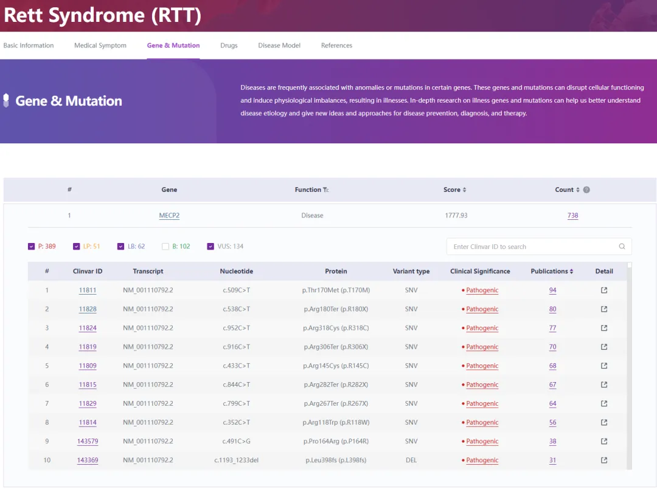Open detail icon for c.799C>T row
Image resolution: width=657 pixels, height=489 pixels.
[604, 403]
